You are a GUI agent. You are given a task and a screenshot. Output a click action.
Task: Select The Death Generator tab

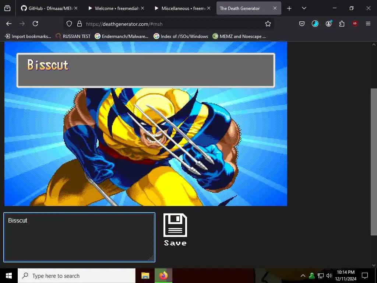(249, 8)
